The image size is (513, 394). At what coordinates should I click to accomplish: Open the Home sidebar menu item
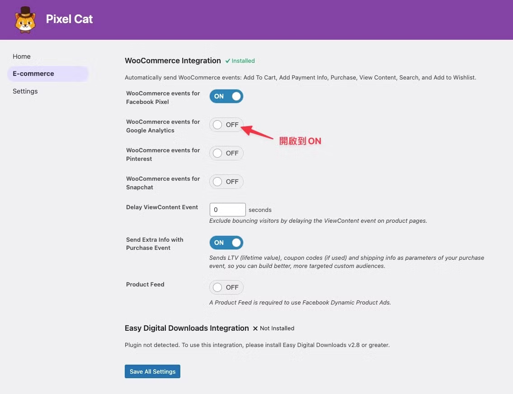coord(22,56)
